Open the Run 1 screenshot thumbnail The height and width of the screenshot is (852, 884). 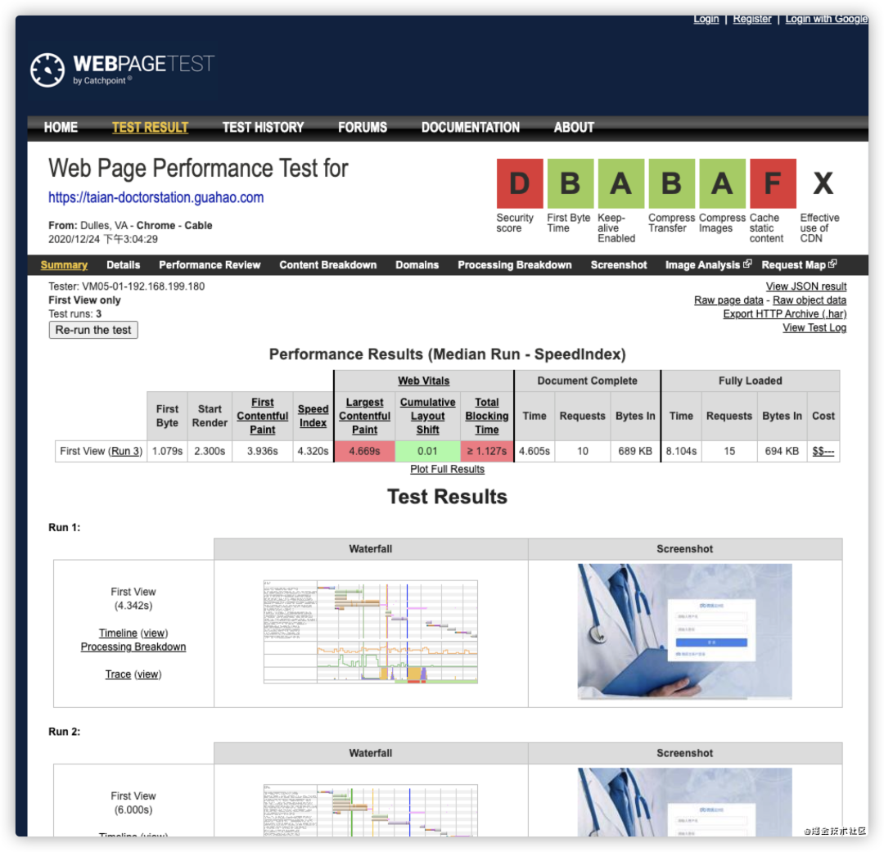click(x=684, y=632)
